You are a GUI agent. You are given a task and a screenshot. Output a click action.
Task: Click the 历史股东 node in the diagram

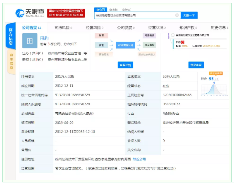coord(104,54)
